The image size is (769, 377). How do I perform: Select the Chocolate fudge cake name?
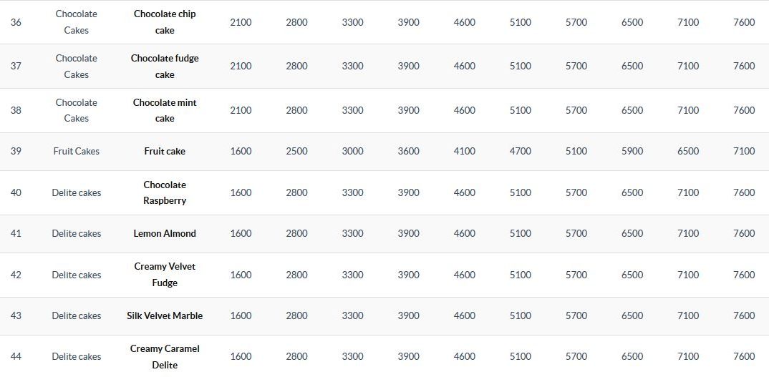pos(165,66)
